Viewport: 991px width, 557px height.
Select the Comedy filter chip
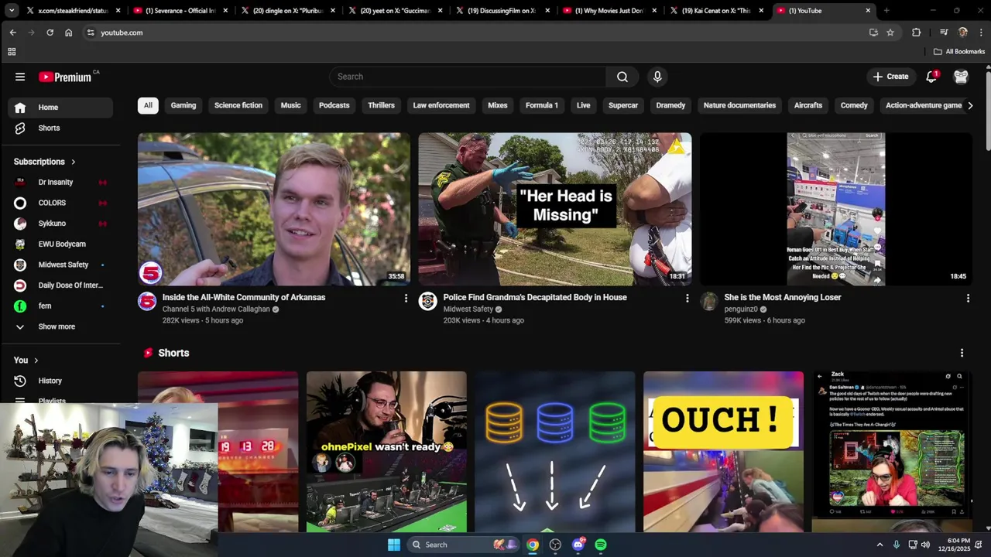tap(854, 105)
